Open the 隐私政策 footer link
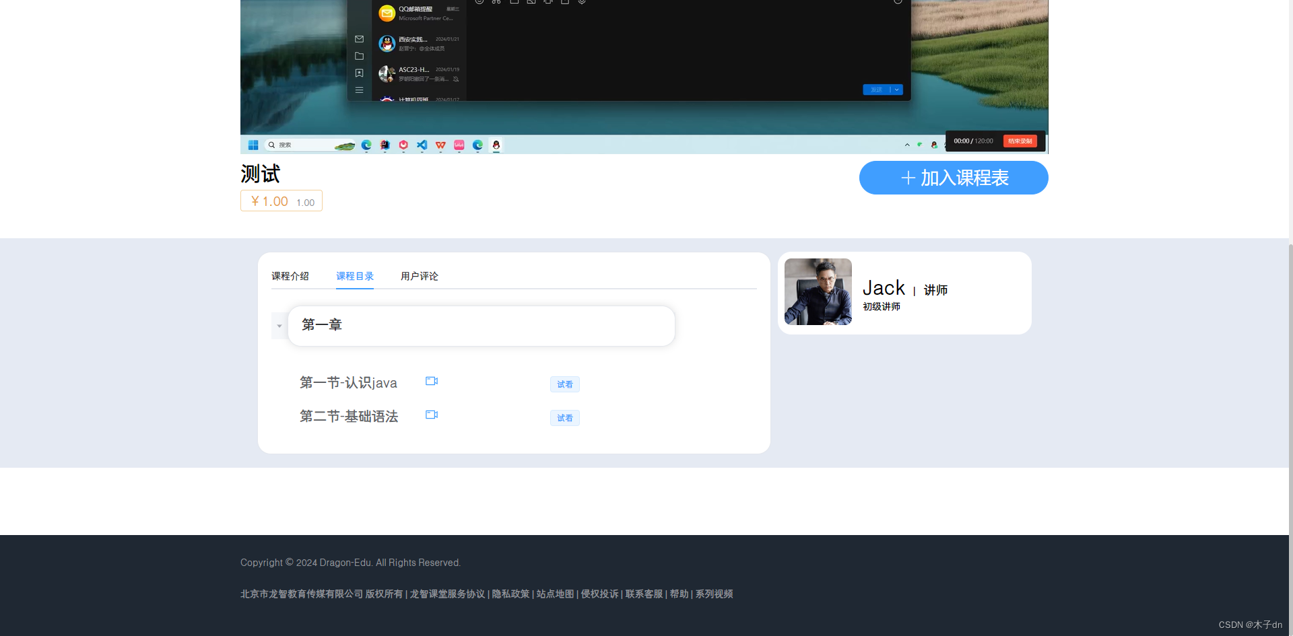 510,594
